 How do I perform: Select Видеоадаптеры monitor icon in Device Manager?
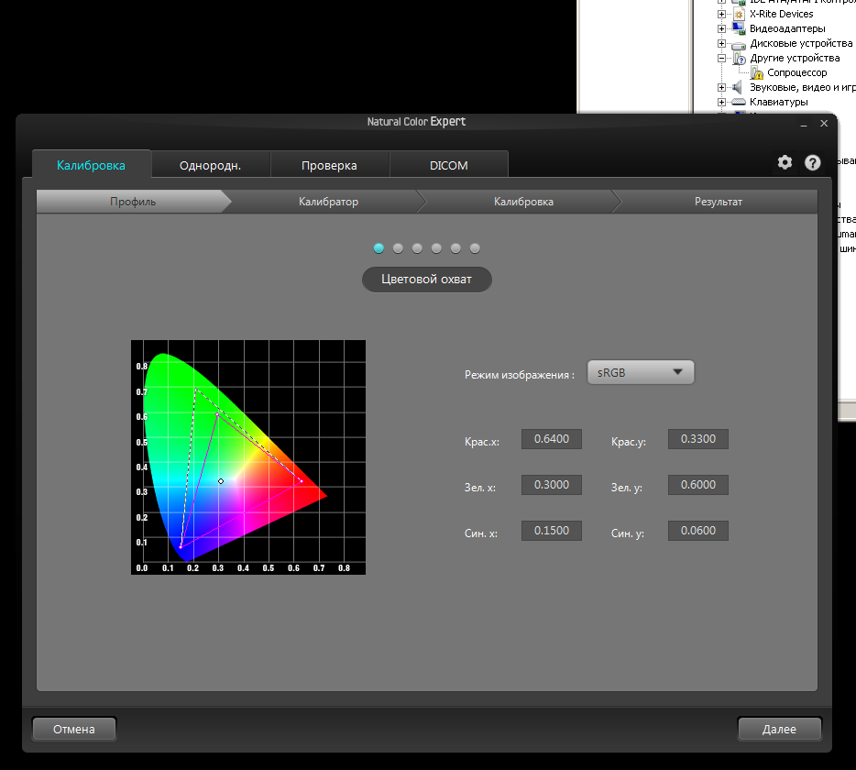(739, 28)
